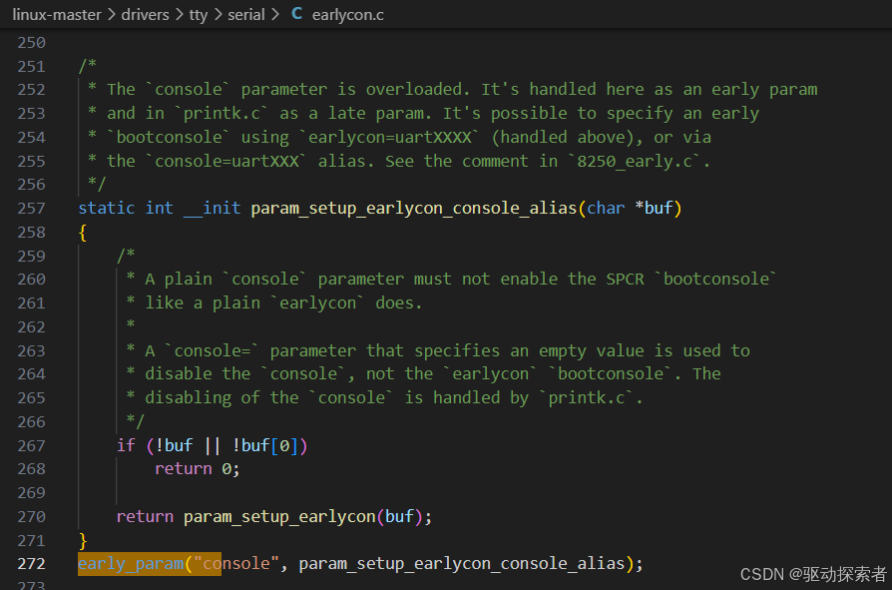Screen dimensions: 892x590
Task: Select line number 257
Action: 31,209
